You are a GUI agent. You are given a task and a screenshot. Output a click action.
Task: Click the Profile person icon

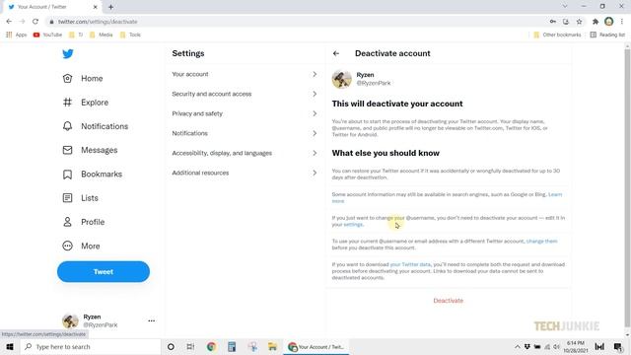point(67,222)
